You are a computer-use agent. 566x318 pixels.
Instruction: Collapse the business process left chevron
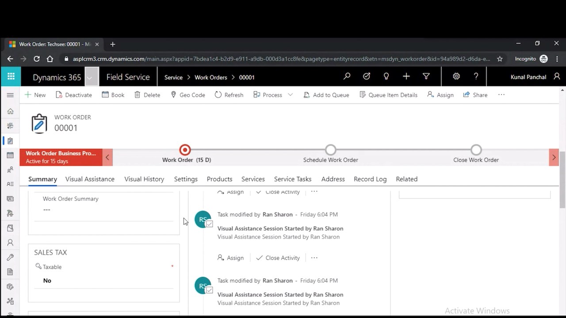(107, 157)
